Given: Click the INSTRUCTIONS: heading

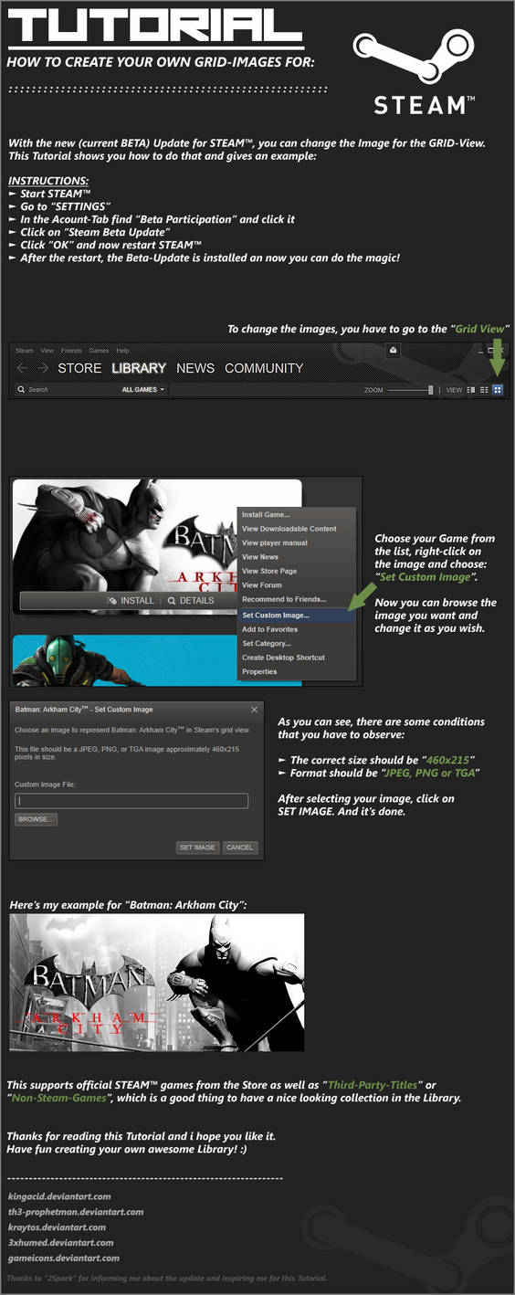Looking at the screenshot, I should point(48,181).
